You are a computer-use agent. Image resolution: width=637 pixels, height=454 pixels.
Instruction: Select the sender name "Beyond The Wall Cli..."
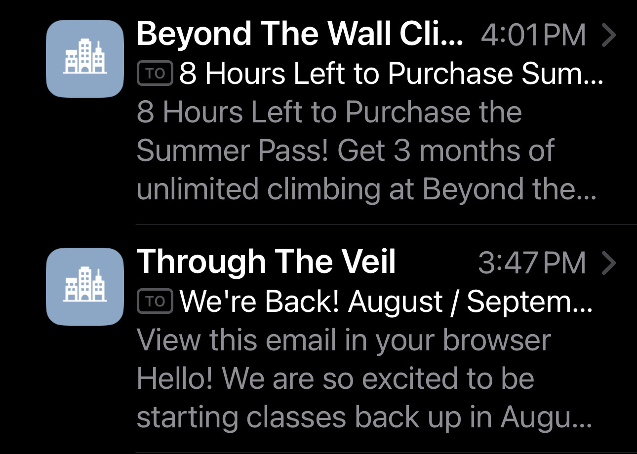click(300, 34)
